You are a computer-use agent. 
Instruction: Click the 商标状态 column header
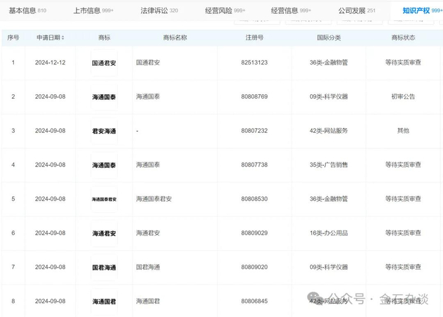403,37
